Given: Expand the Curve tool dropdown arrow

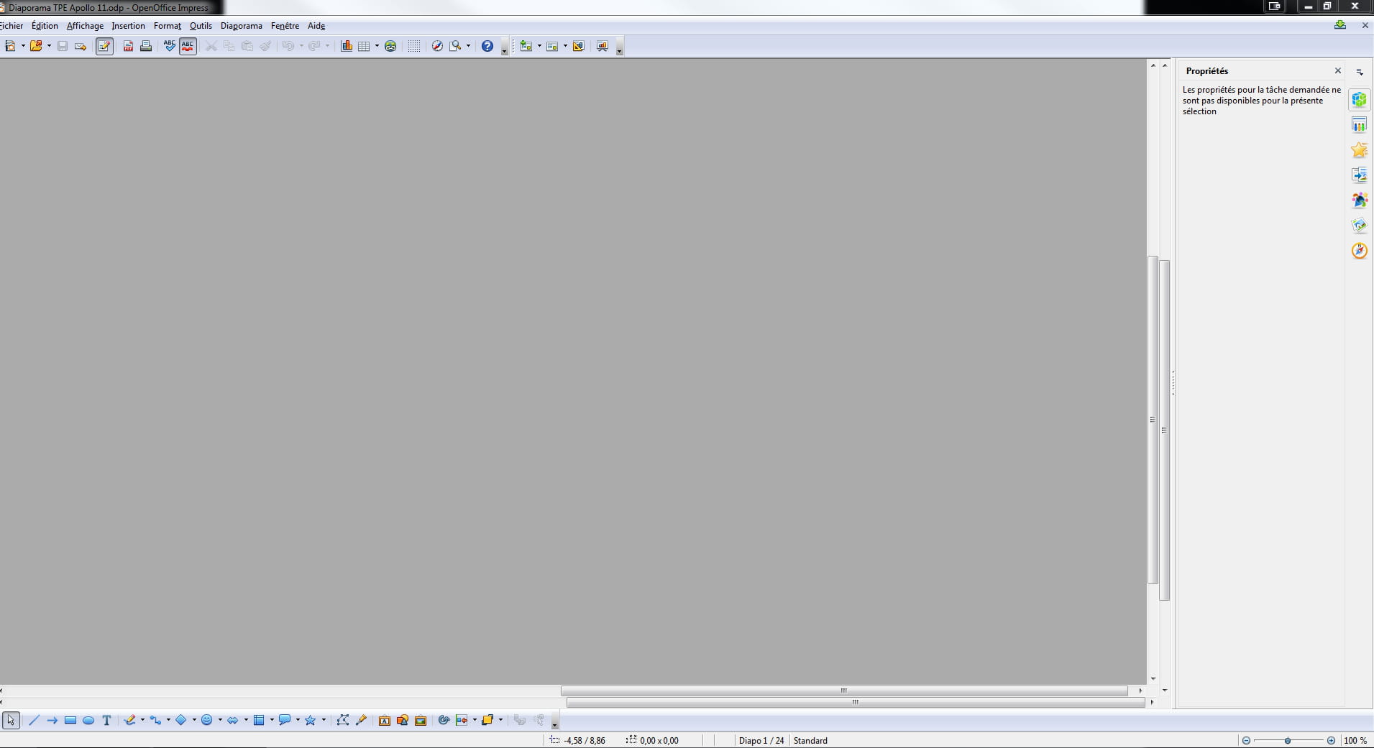Looking at the screenshot, I should [142, 720].
